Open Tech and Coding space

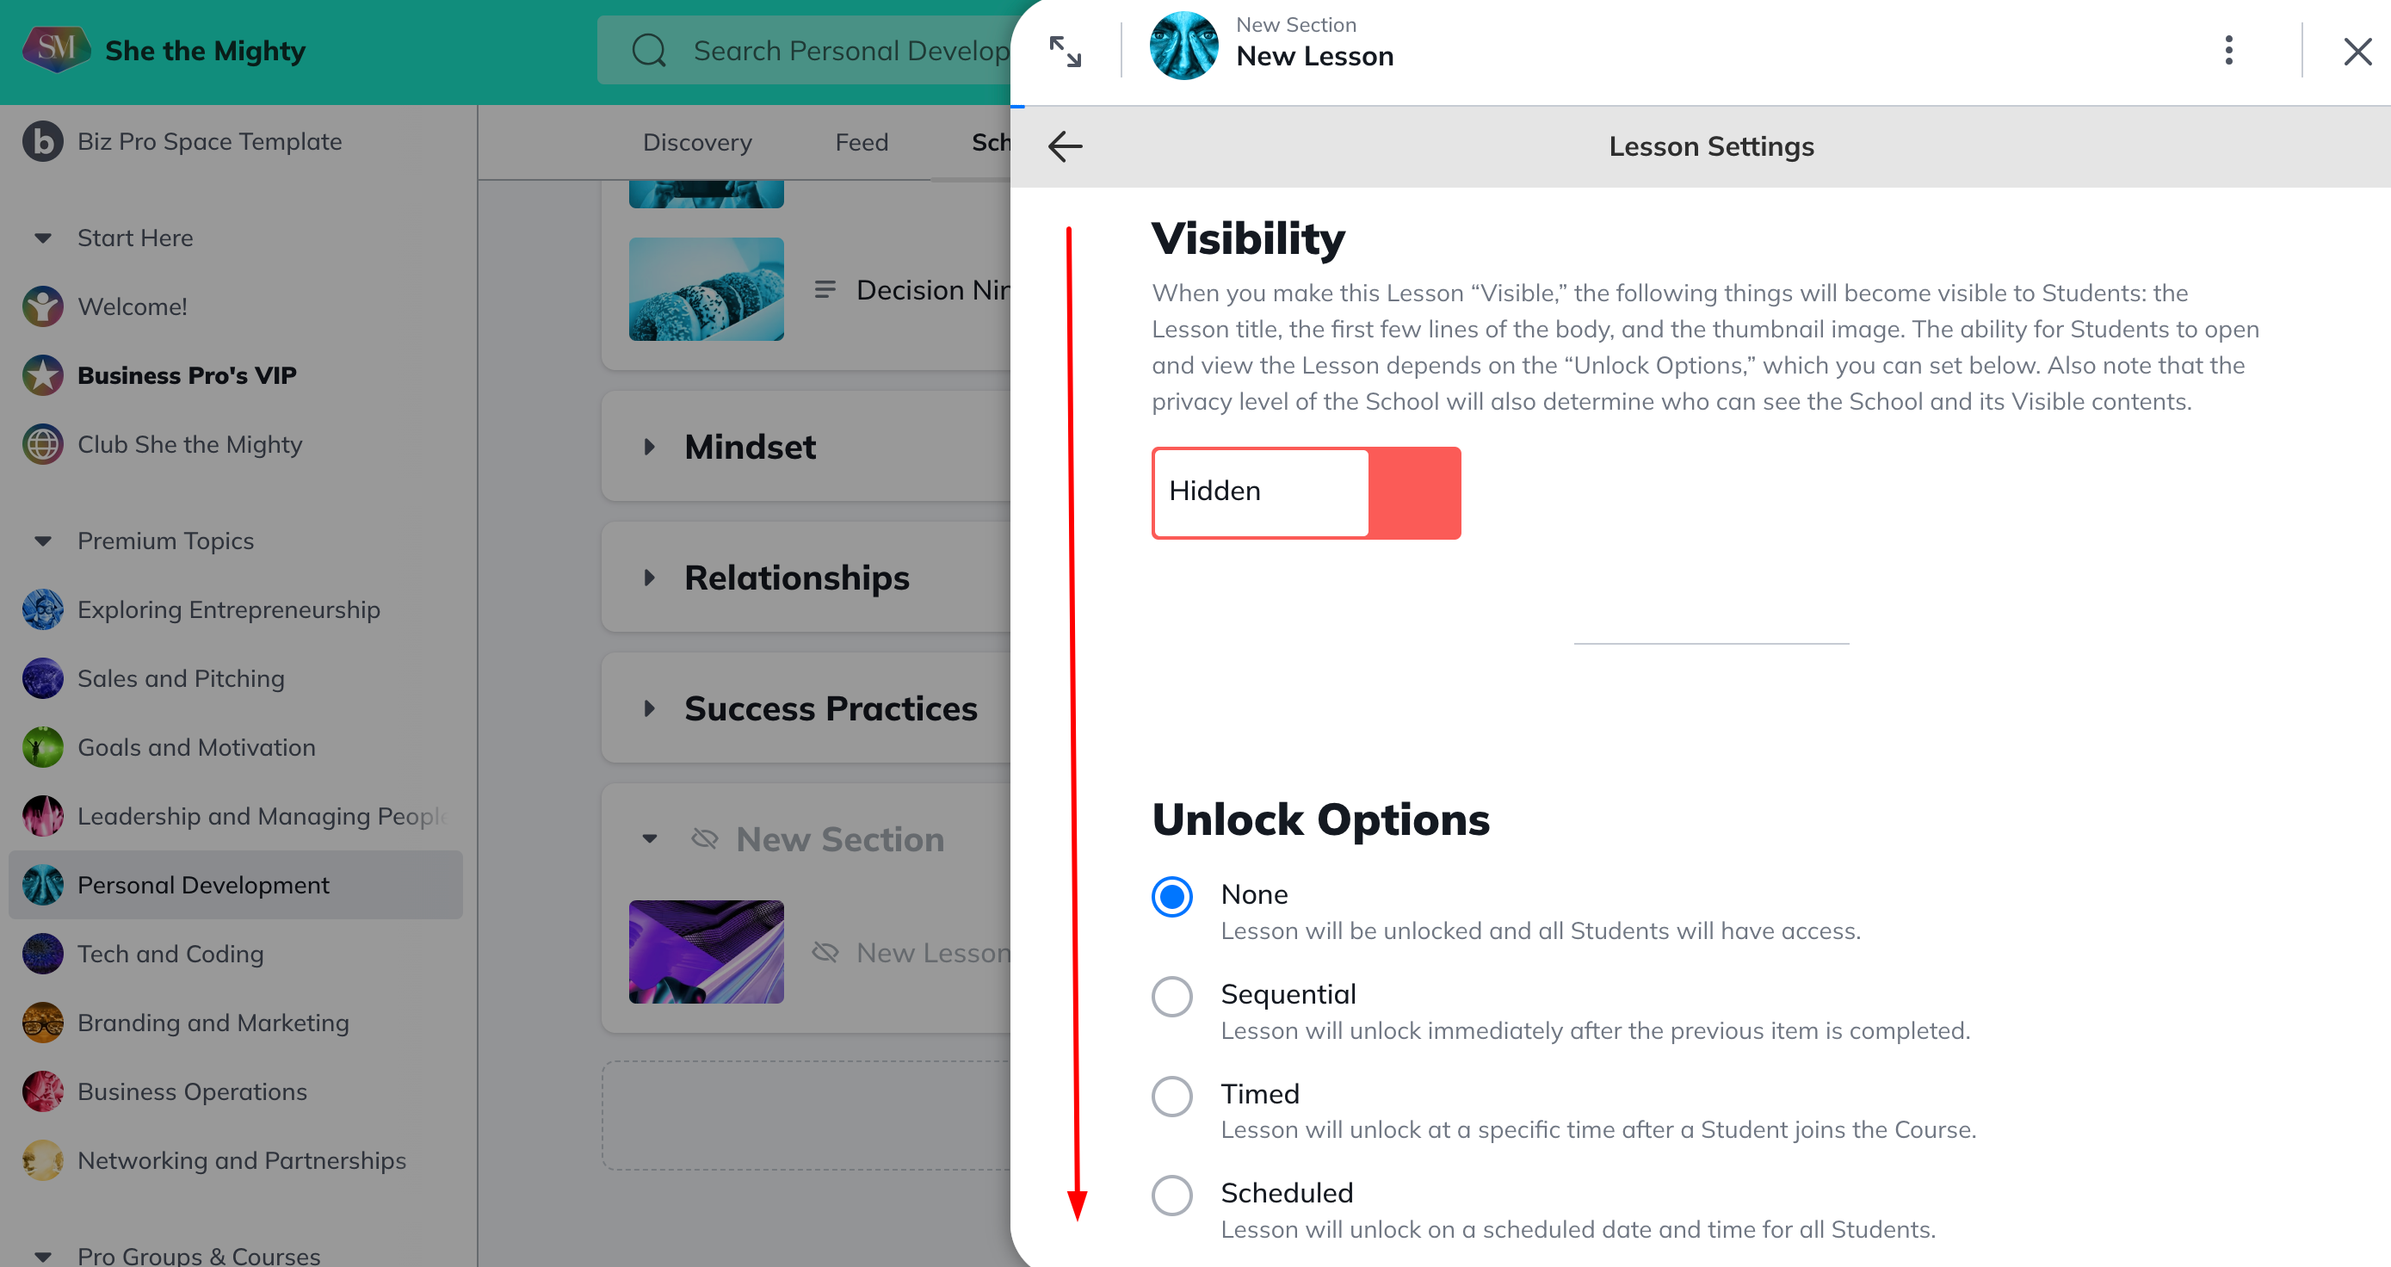tap(170, 954)
